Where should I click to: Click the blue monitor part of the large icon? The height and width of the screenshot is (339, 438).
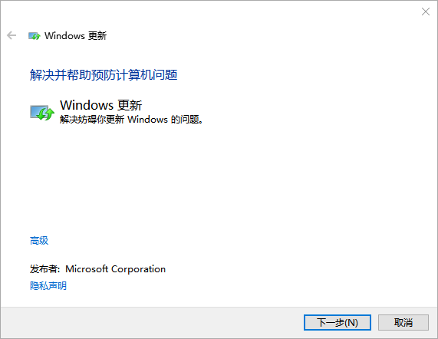37,111
